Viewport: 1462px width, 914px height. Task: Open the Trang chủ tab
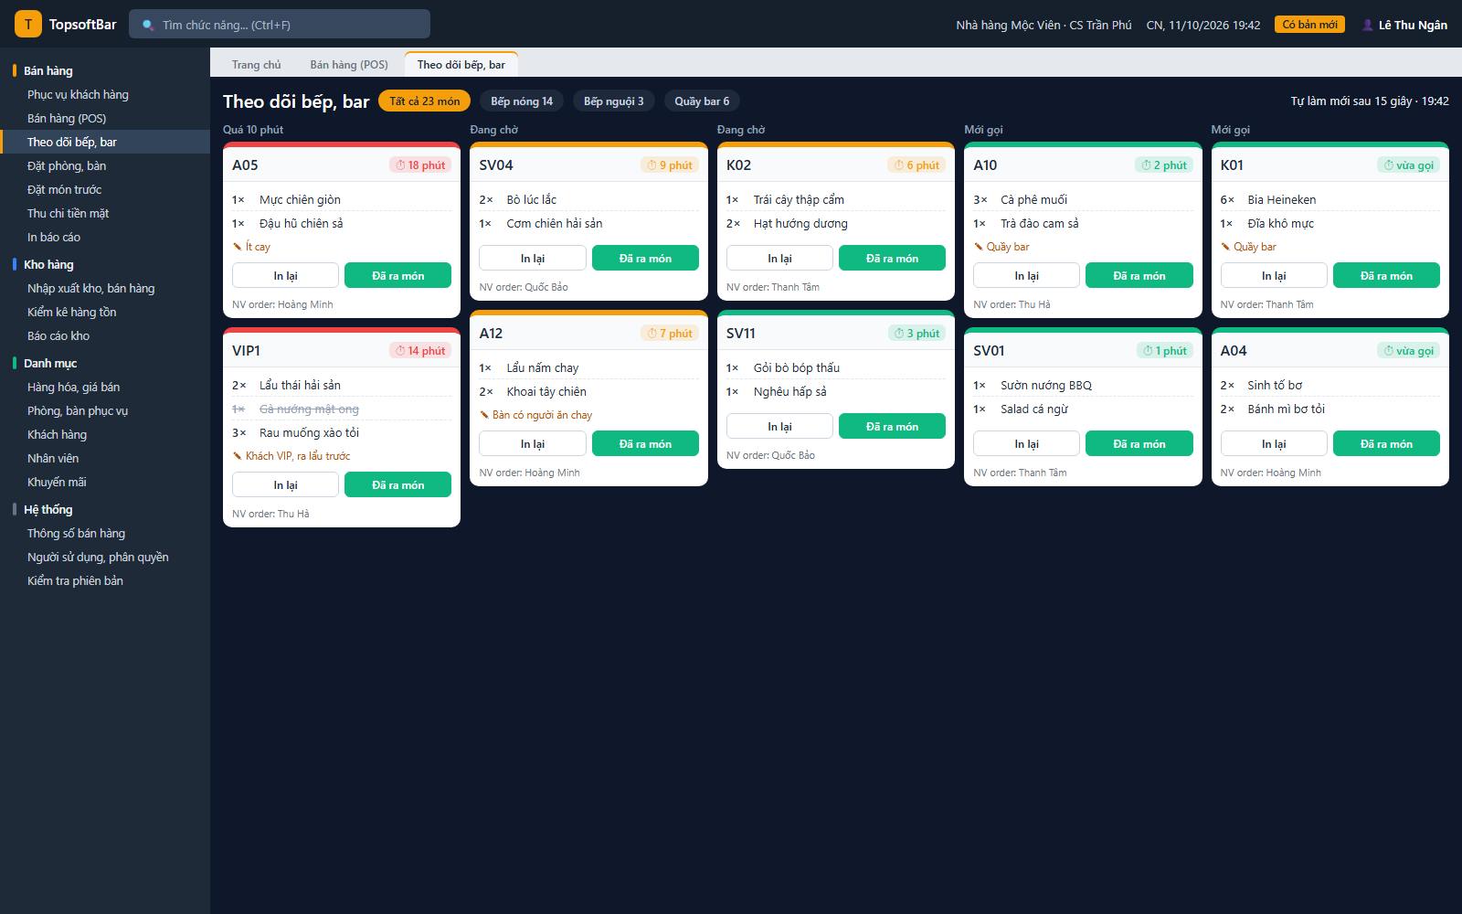click(x=257, y=65)
